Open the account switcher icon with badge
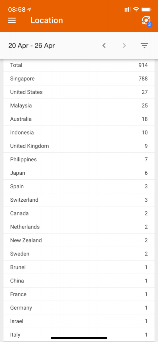The height and width of the screenshot is (342, 158). [146, 21]
